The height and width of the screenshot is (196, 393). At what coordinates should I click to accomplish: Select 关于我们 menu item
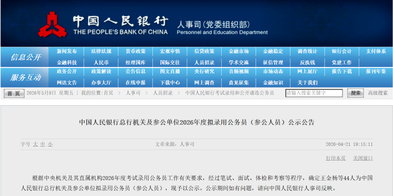(307, 83)
